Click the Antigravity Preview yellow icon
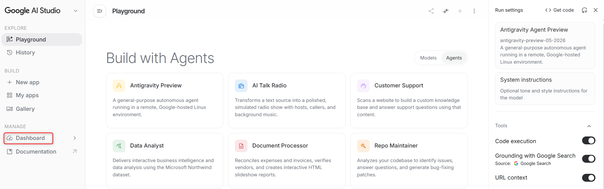The width and height of the screenshot is (604, 189). pyautogui.click(x=119, y=86)
